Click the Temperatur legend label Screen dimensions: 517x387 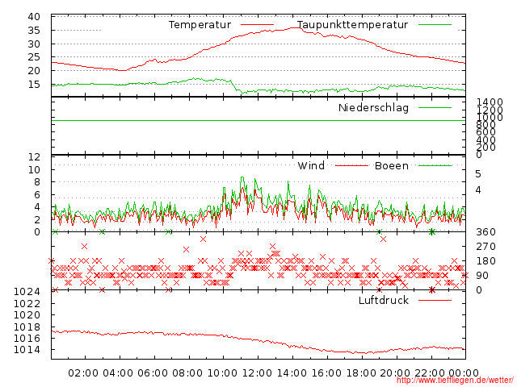[x=200, y=25]
